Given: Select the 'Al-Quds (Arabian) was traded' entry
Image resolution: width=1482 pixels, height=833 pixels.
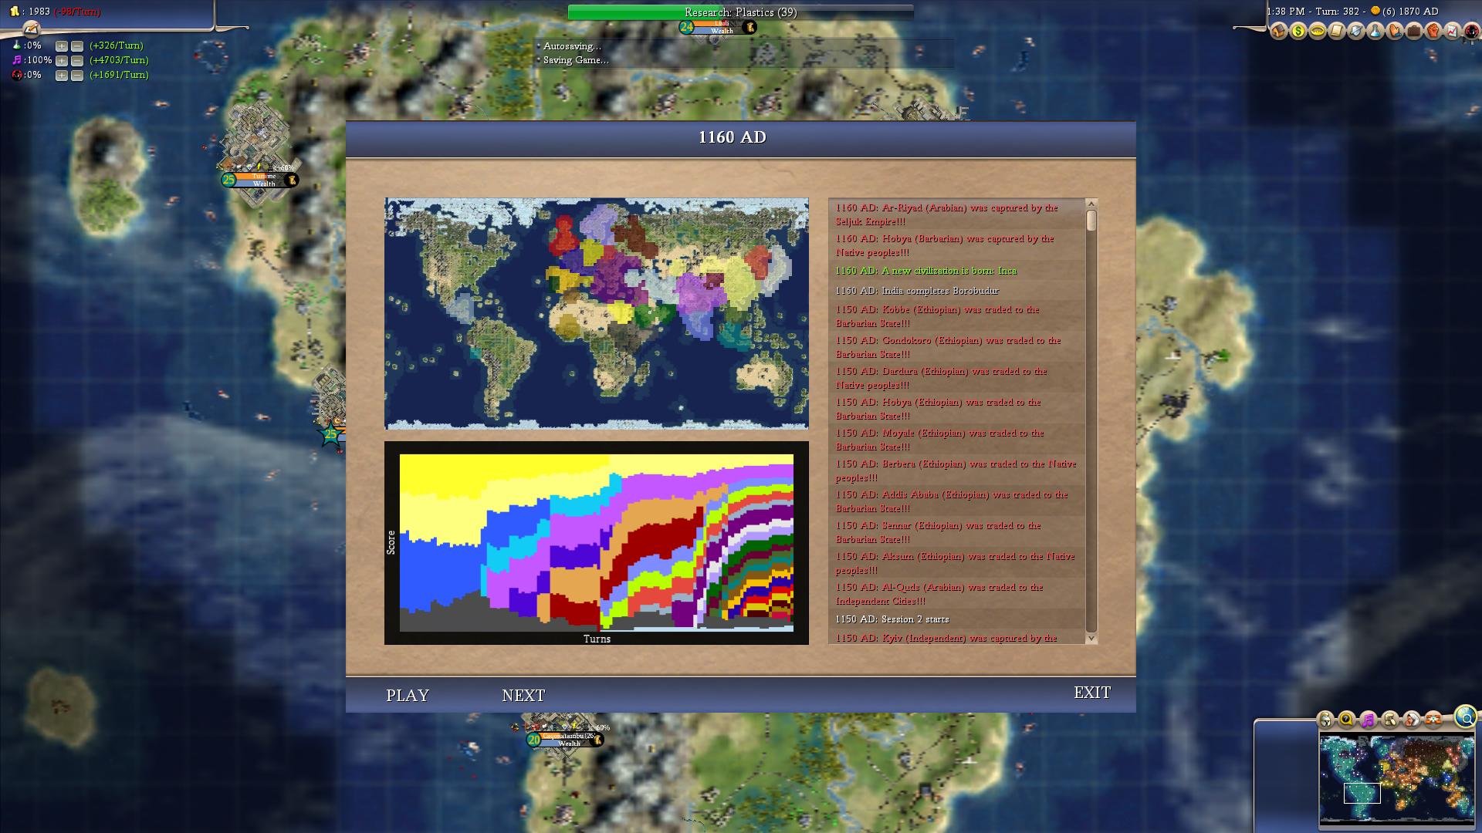Looking at the screenshot, I should 956,594.
